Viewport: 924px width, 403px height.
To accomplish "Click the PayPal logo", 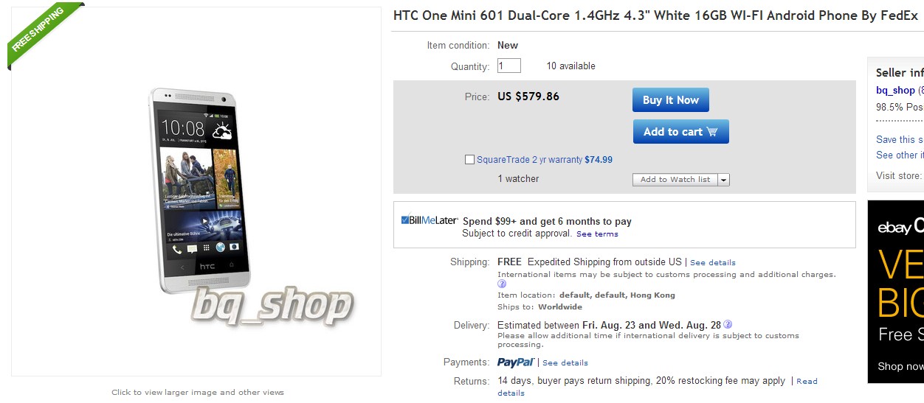I will [x=515, y=362].
